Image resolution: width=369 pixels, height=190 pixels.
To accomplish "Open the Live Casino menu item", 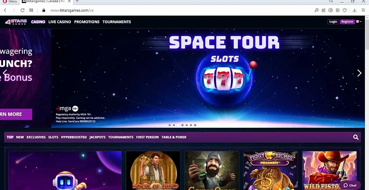I will tap(59, 22).
